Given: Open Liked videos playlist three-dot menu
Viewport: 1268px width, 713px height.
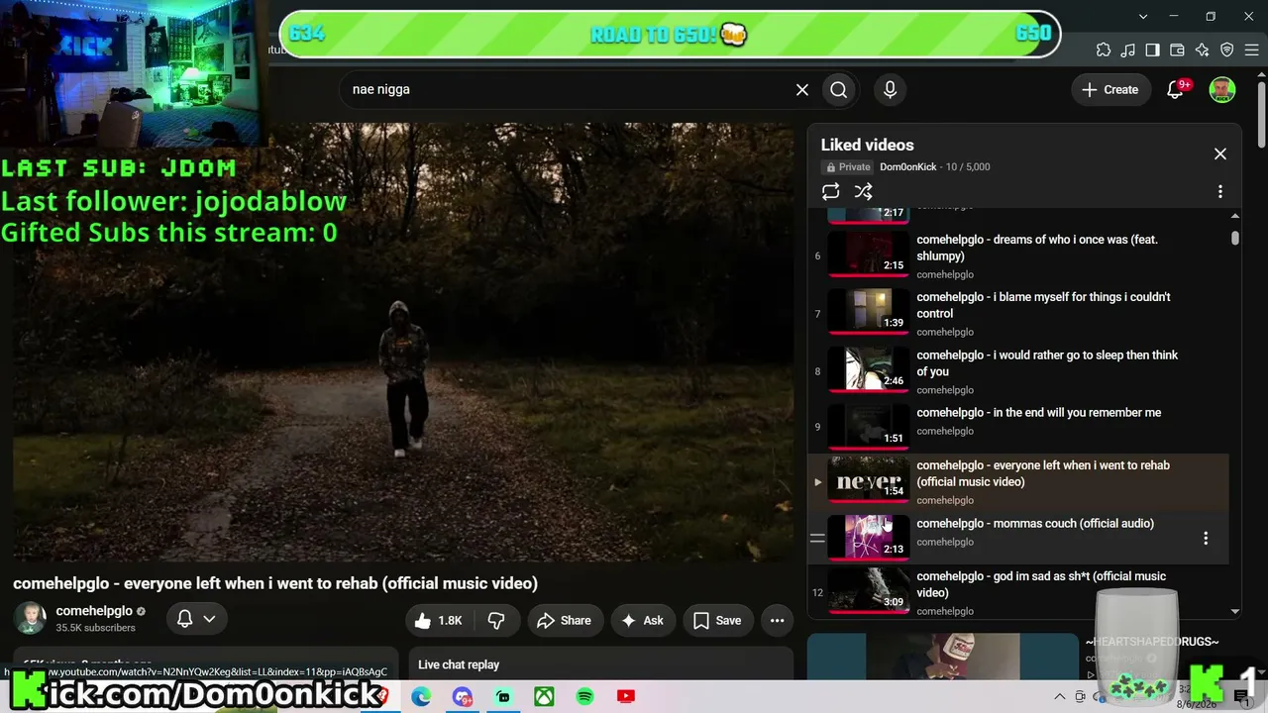Looking at the screenshot, I should tap(1220, 191).
